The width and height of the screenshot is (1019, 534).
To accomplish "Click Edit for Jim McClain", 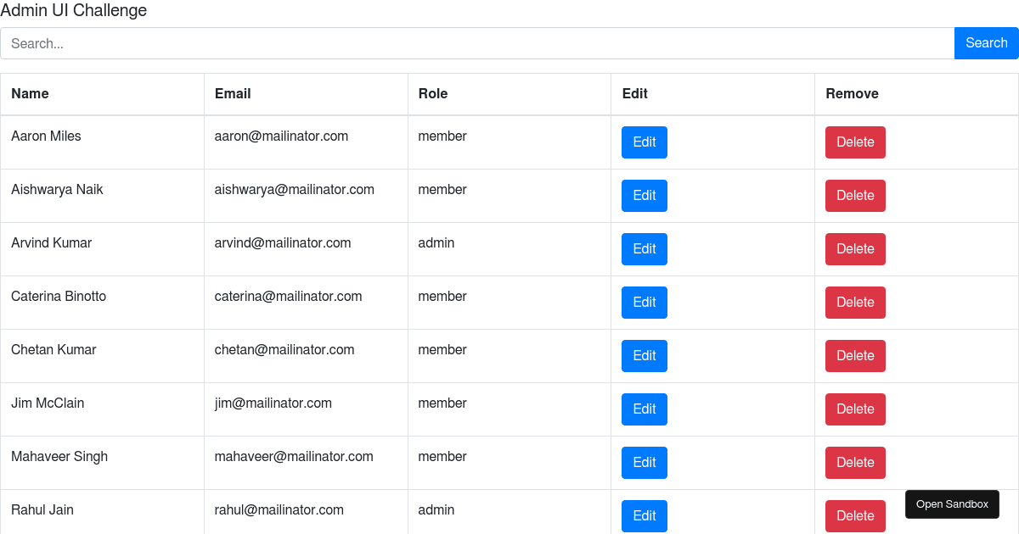I will 644,409.
